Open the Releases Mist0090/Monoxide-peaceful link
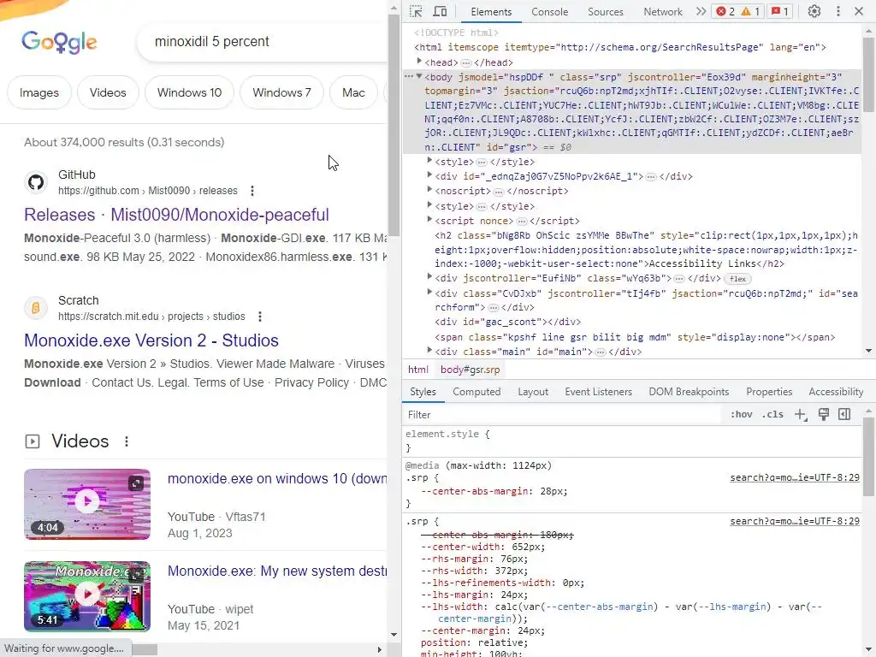The height and width of the screenshot is (657, 876). pos(176,215)
